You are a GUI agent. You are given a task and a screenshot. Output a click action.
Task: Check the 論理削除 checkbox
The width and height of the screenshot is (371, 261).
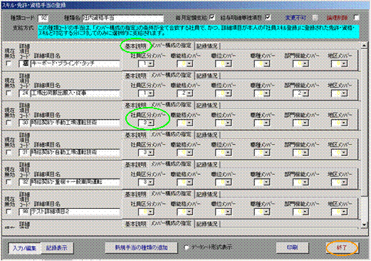[x=356, y=18]
